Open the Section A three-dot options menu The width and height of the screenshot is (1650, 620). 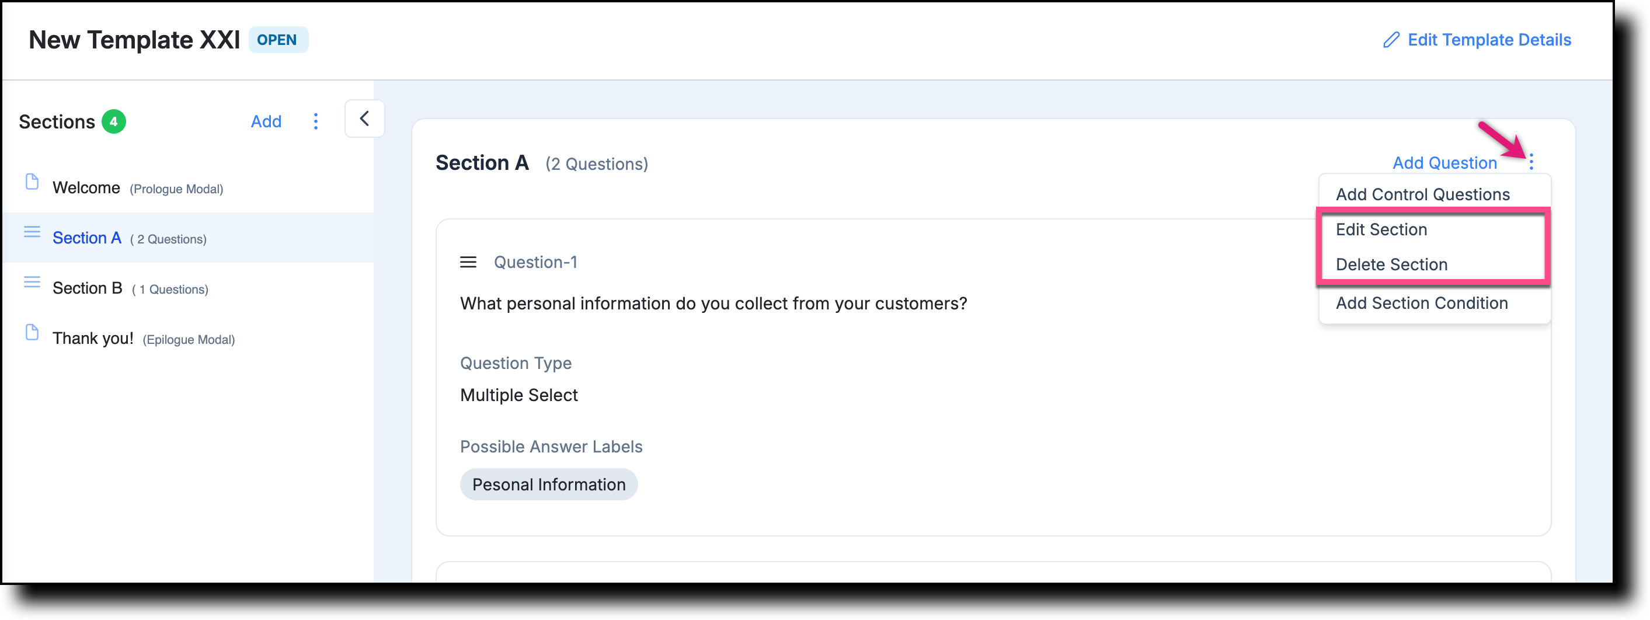pos(1531,162)
